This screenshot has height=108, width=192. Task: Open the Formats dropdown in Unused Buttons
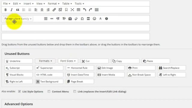(45, 61)
